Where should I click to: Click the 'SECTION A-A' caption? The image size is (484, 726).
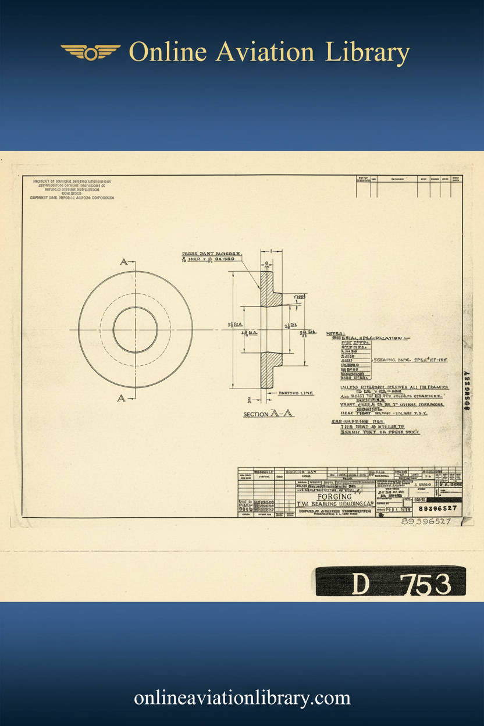click(269, 414)
